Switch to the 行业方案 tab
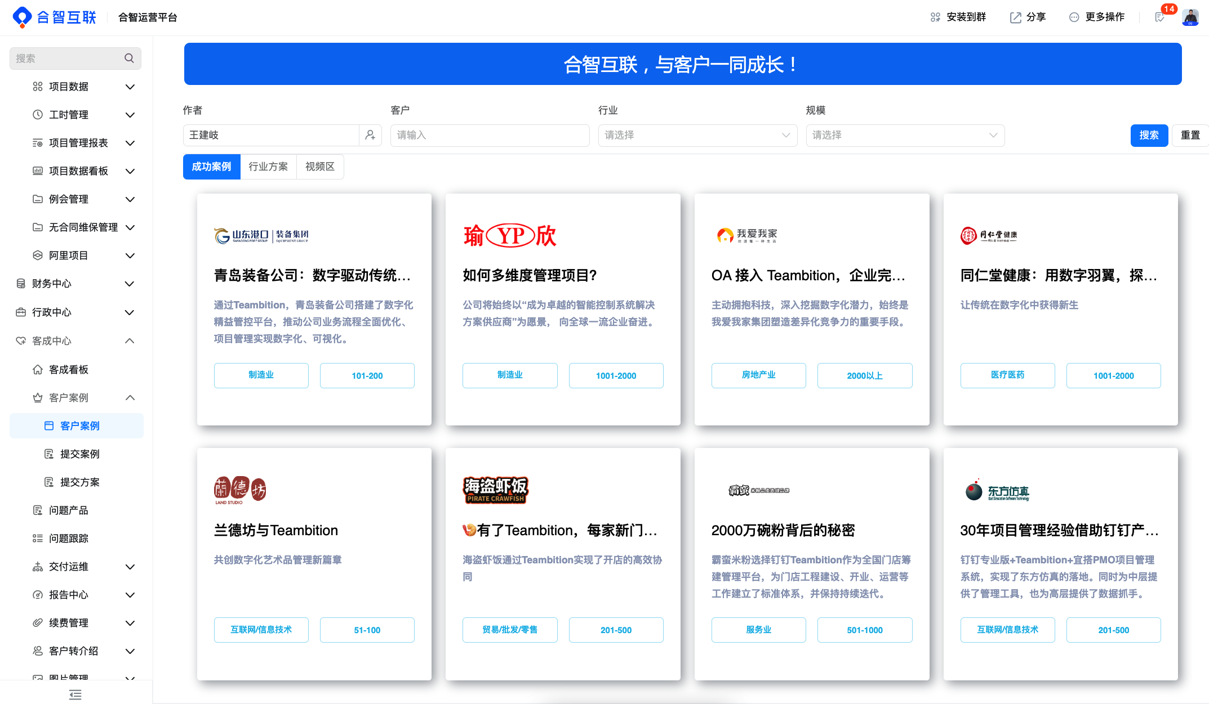This screenshot has width=1209, height=704. [268, 167]
